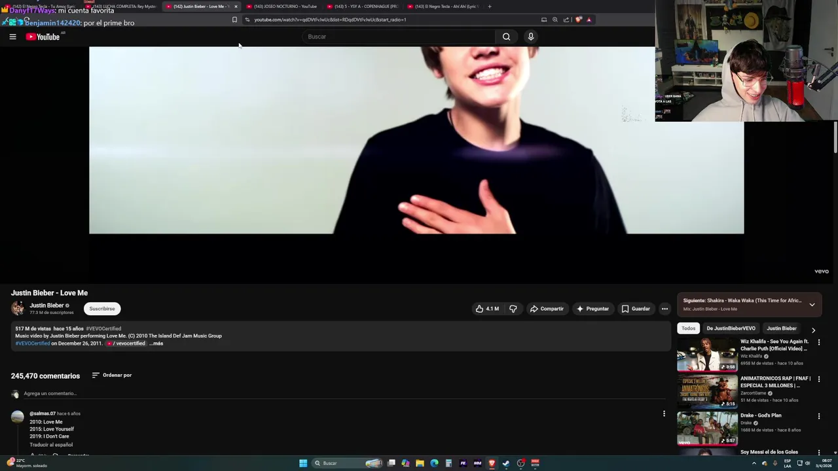Show hidden system tray icons chevron
This screenshot has width=838, height=471.
tap(754, 463)
